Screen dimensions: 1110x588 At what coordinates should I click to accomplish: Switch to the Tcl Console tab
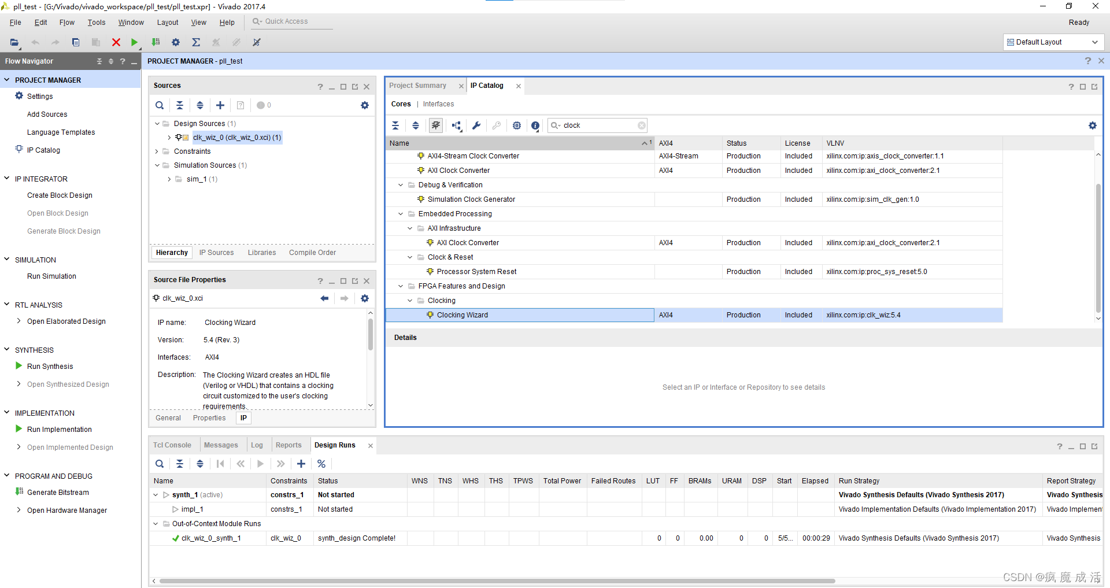pos(172,445)
